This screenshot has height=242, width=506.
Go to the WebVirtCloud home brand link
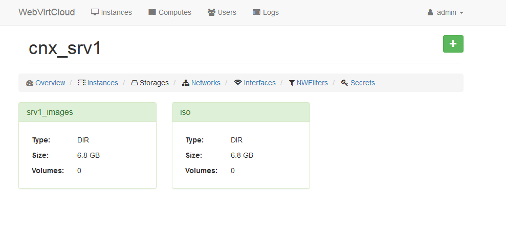(47, 12)
